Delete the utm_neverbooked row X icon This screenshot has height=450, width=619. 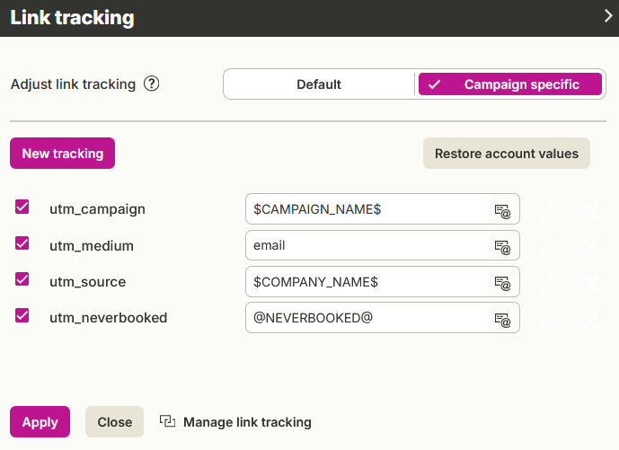590,320
